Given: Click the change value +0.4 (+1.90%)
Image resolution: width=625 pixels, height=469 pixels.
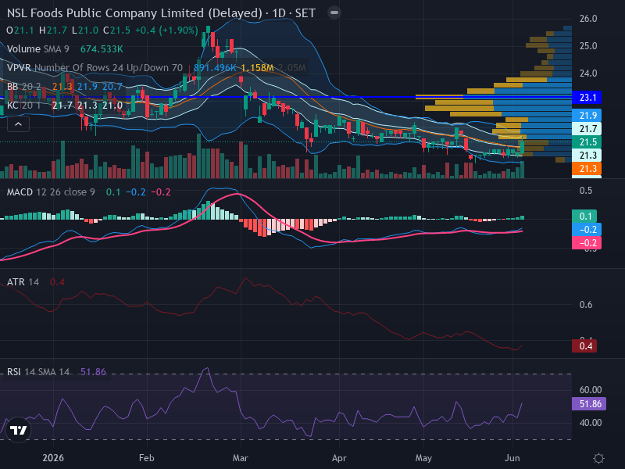Looking at the screenshot, I should point(166,30).
